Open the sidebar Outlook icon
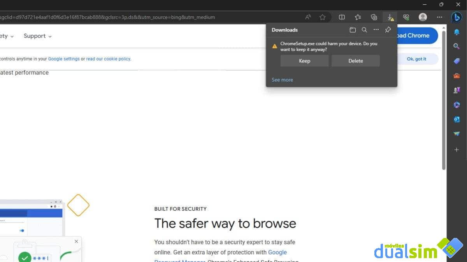Viewport: 467px width, 262px height. click(456, 120)
